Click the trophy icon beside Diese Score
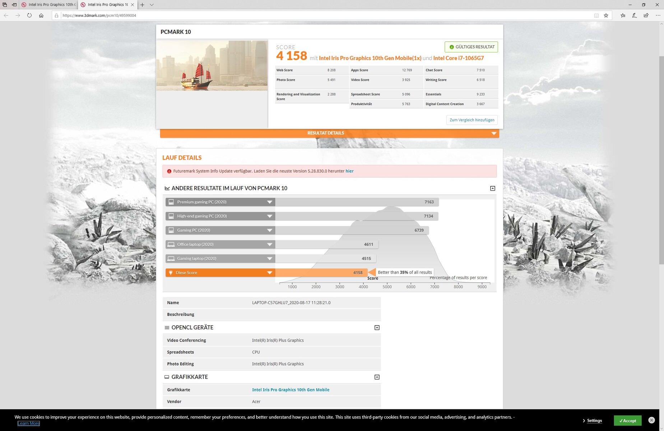This screenshot has height=431, width=664. (171, 273)
